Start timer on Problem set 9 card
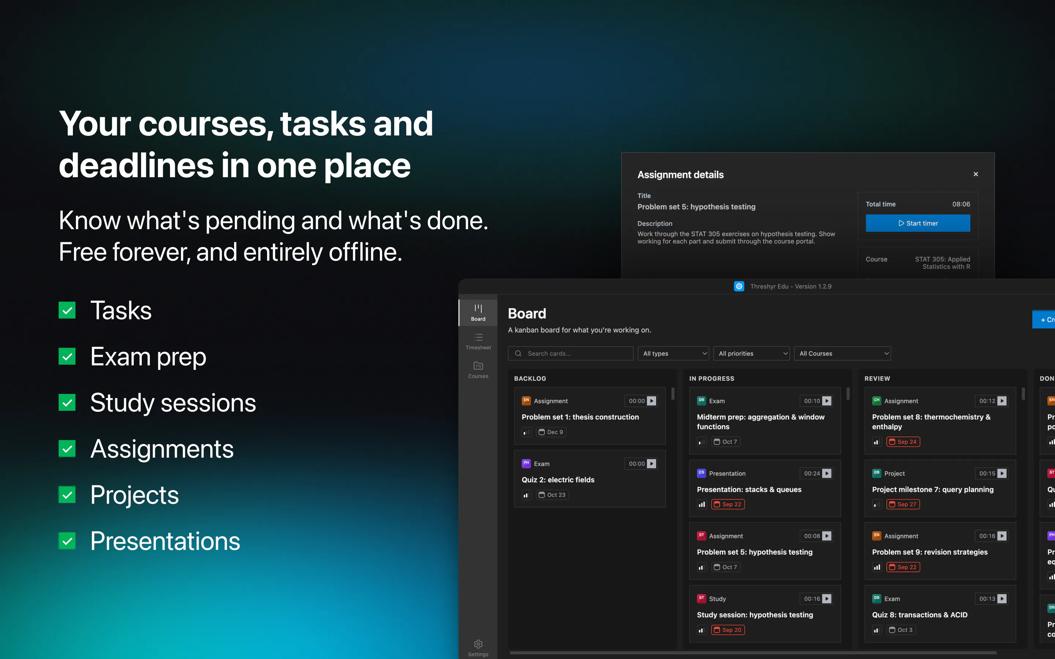 click(x=1002, y=536)
